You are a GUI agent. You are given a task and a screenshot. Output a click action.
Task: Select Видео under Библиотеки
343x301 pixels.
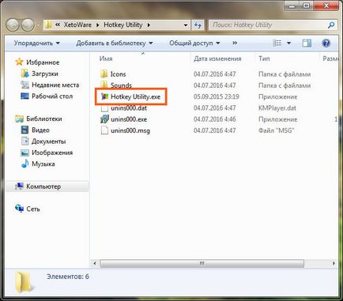pos(40,130)
